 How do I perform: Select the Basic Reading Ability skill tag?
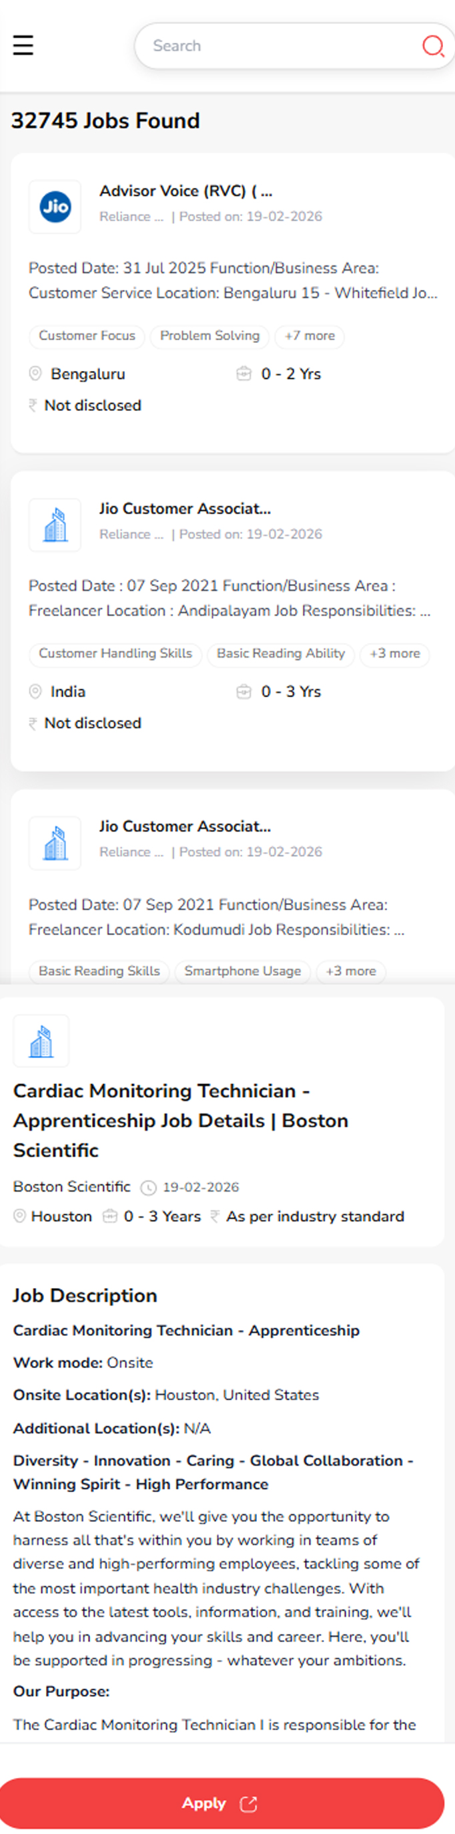[x=281, y=654]
